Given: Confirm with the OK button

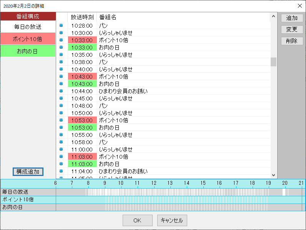Looking at the screenshot, I should [x=137, y=220].
